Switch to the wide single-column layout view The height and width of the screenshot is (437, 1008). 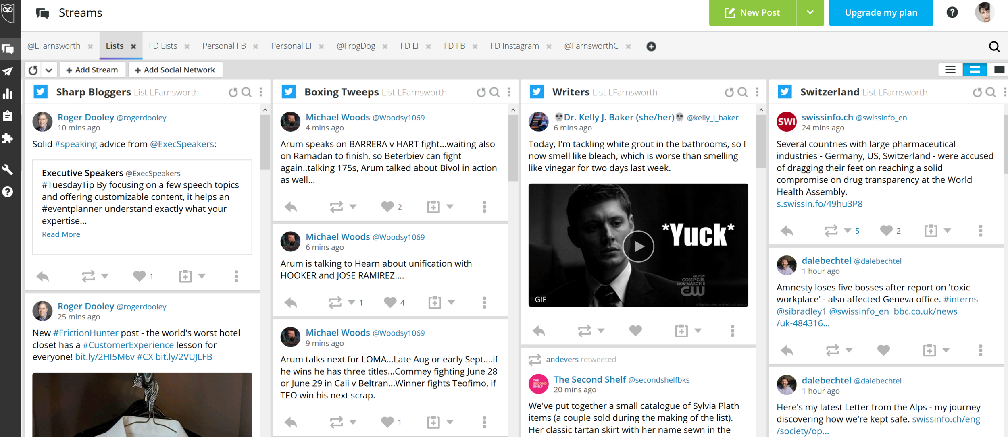[x=999, y=69]
